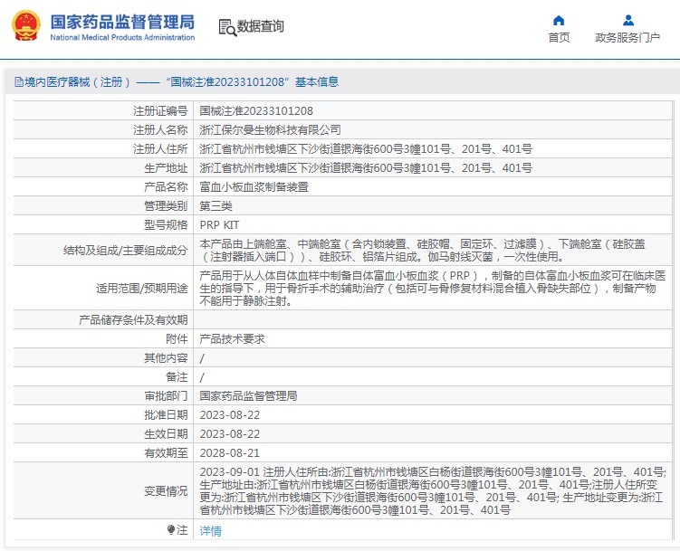
Task: Open the 详情 link
Action: pyautogui.click(x=210, y=530)
